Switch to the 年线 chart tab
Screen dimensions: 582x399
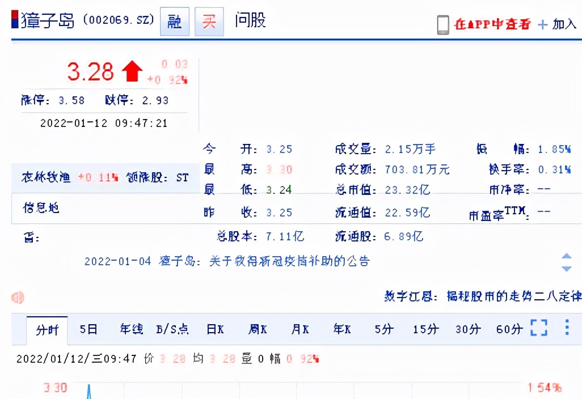click(x=132, y=329)
